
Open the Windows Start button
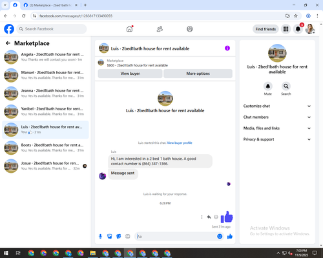point(6,253)
